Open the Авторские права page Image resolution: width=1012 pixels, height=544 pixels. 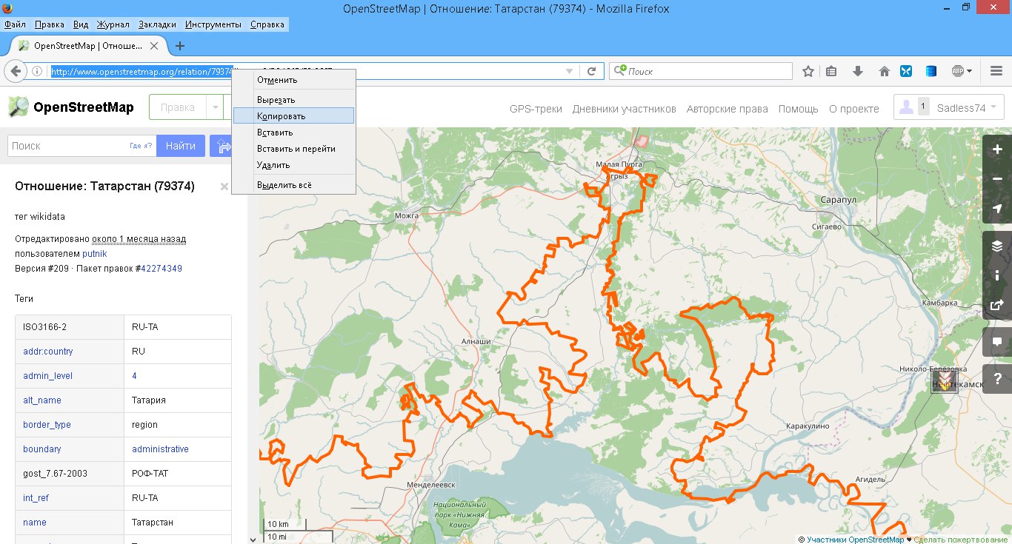pos(727,109)
